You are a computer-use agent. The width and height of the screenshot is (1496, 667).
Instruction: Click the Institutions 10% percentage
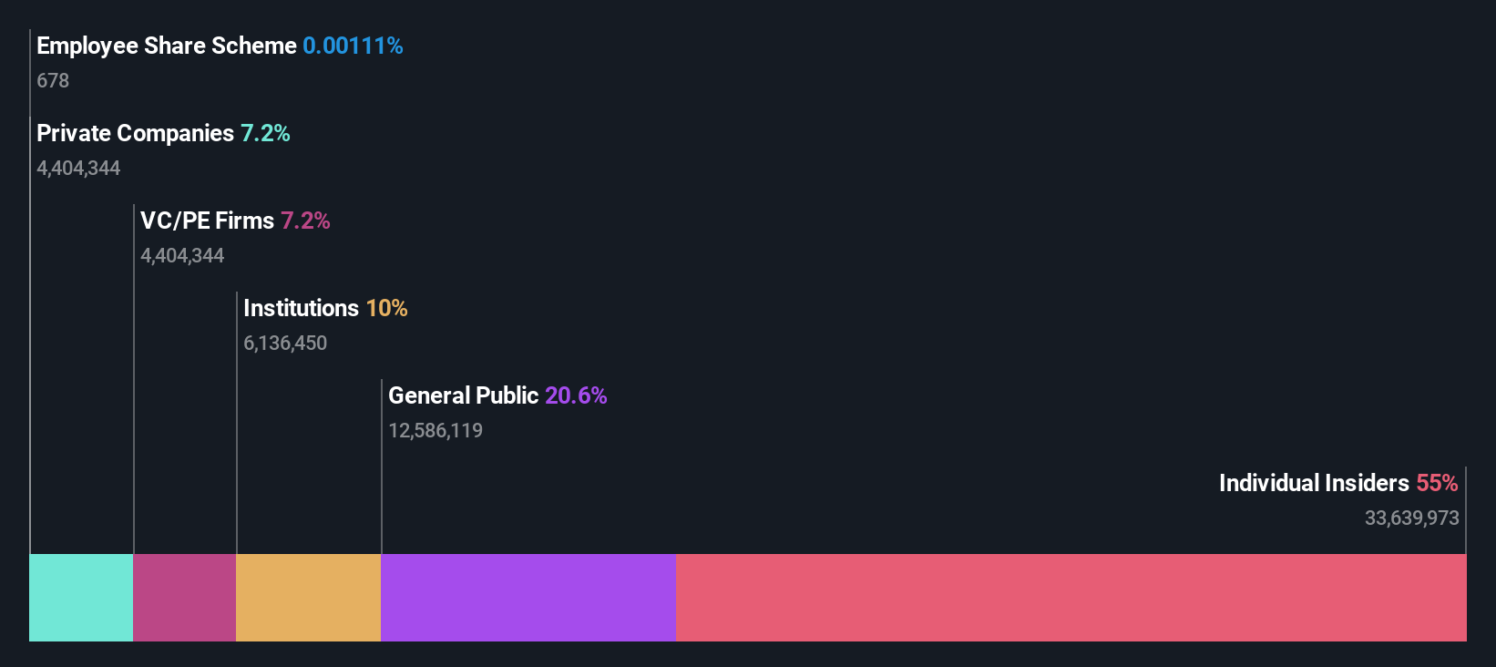[386, 308]
